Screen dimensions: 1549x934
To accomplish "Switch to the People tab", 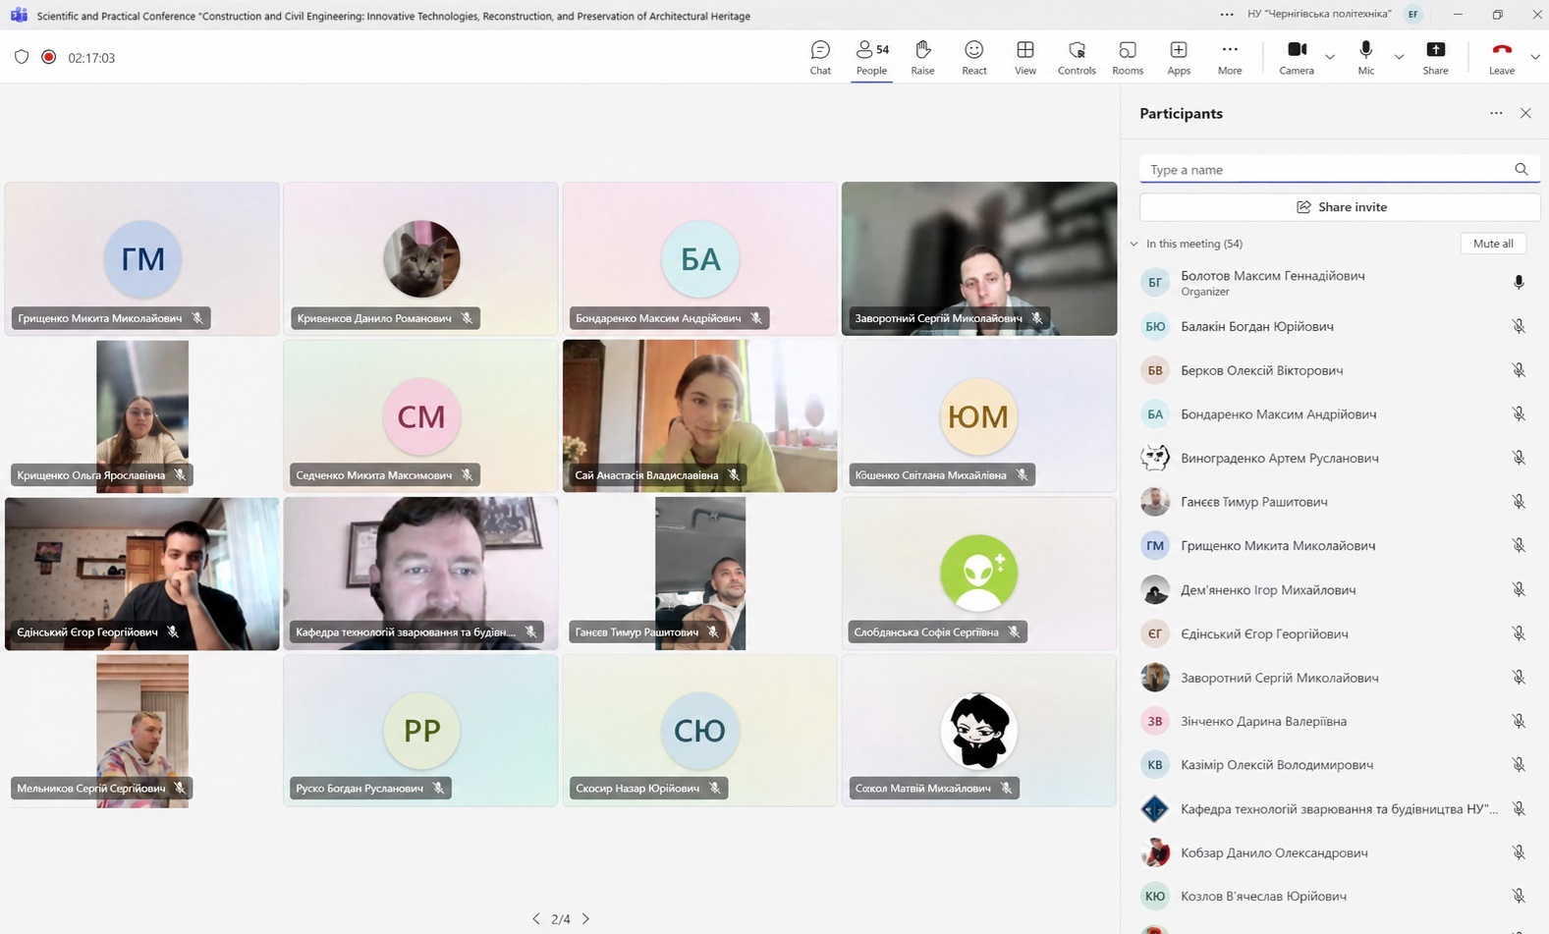I will 871,57.
